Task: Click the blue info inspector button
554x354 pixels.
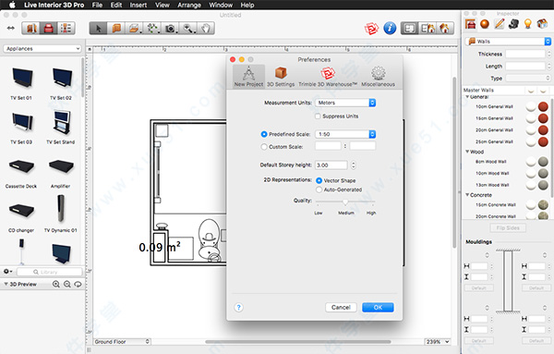Action: coord(390,29)
